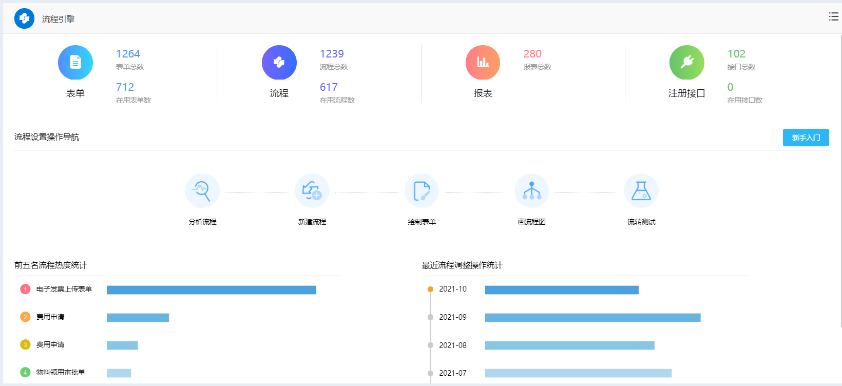The image size is (842, 386).
Task: Open the 画流程图 tree icon
Action: (532, 191)
